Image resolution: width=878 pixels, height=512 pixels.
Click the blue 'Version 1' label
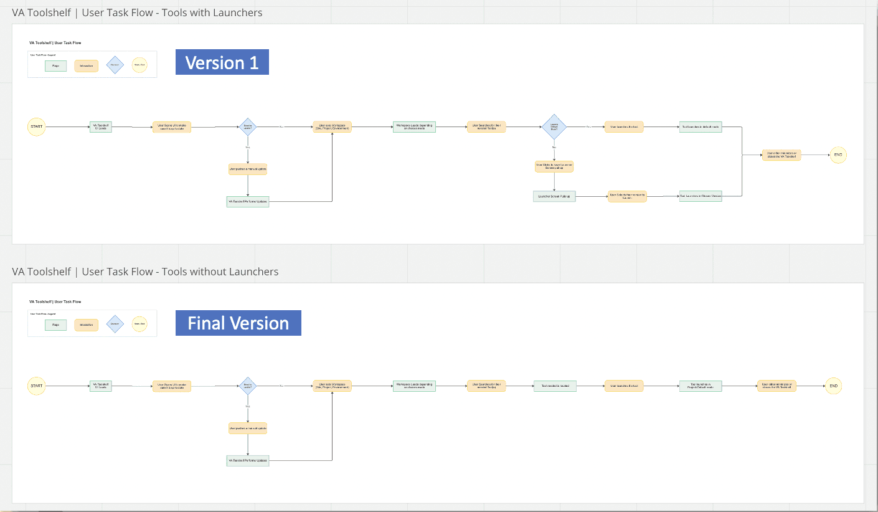click(x=222, y=62)
